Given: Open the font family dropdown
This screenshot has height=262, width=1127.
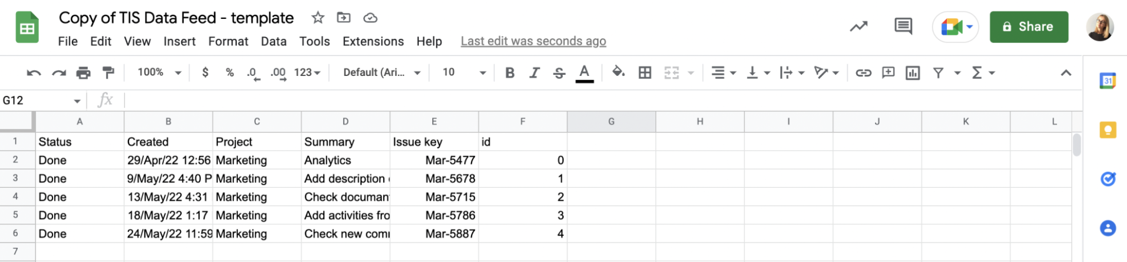Looking at the screenshot, I should 382,72.
